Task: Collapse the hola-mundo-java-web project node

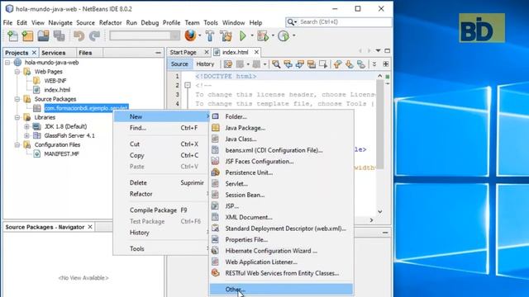Action: pos(7,63)
